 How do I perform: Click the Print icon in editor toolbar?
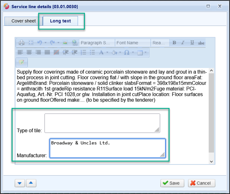click(x=21, y=43)
